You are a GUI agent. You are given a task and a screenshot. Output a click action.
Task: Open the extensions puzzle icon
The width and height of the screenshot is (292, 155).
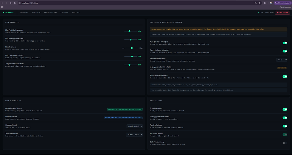point(265,3)
